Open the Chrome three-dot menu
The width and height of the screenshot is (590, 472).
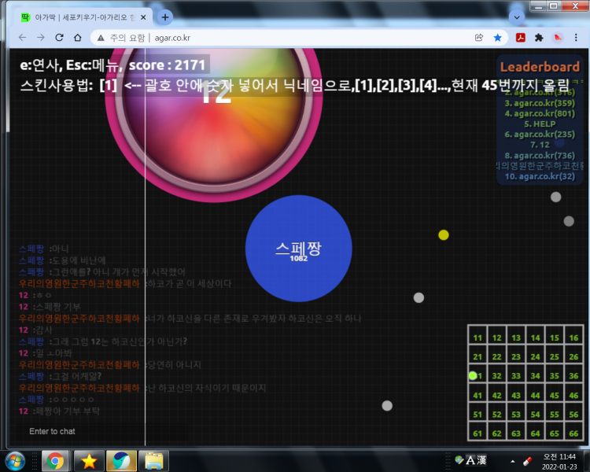(576, 38)
